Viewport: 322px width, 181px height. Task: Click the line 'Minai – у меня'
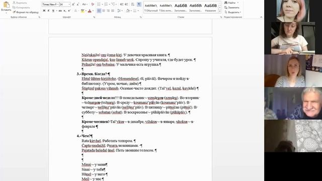[x=94, y=164]
